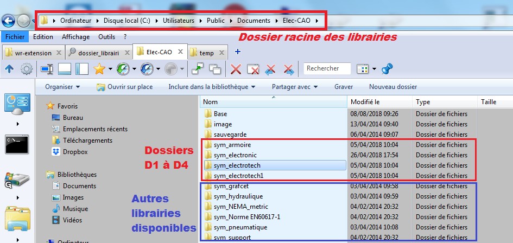Click the blue up-arrow parent folder icon
Image resolution: width=513 pixels, height=243 pixels.
point(9,69)
